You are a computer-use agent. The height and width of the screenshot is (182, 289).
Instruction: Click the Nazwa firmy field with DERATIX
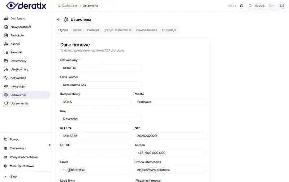pos(101,68)
